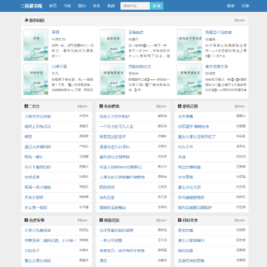Click the grid icon beside 历史军事 heading
Viewport: 267px width, 267px height.
click(x=26, y=220)
